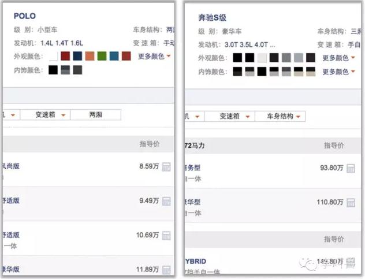Click 奔驰S级 level value 豪华车
Viewport: 365px width, 279px height.
[x=232, y=31]
